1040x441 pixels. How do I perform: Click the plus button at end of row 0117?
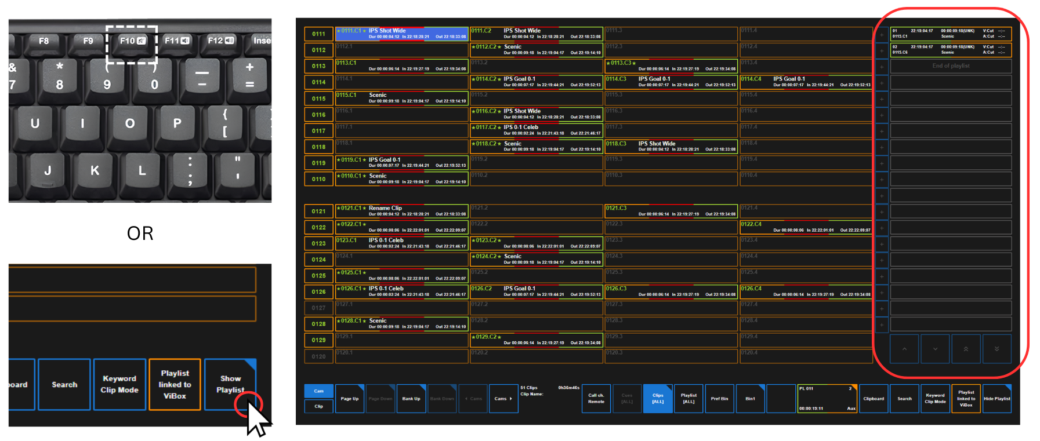pyautogui.click(x=882, y=131)
